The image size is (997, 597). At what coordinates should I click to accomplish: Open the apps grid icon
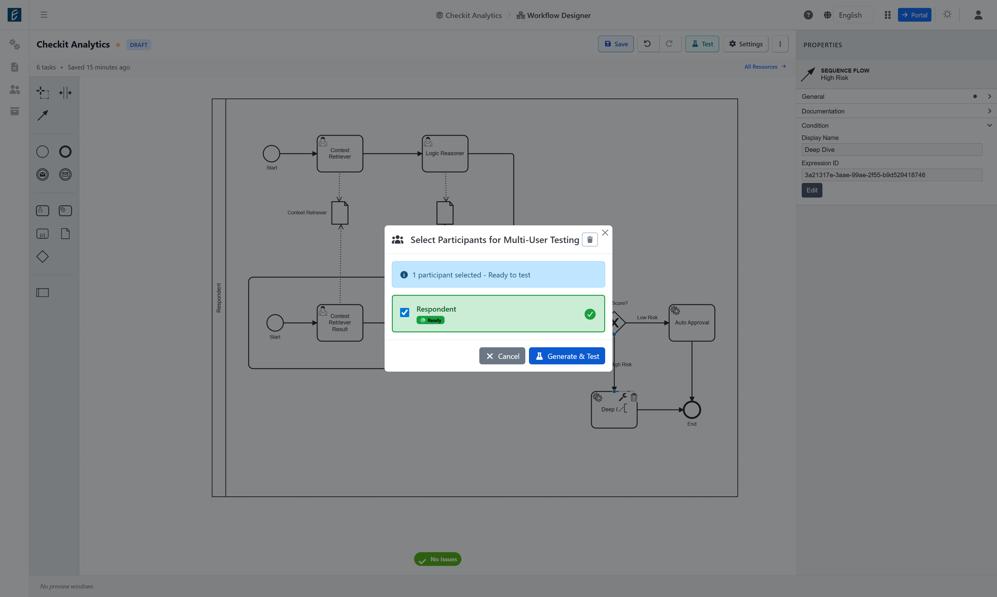point(888,15)
